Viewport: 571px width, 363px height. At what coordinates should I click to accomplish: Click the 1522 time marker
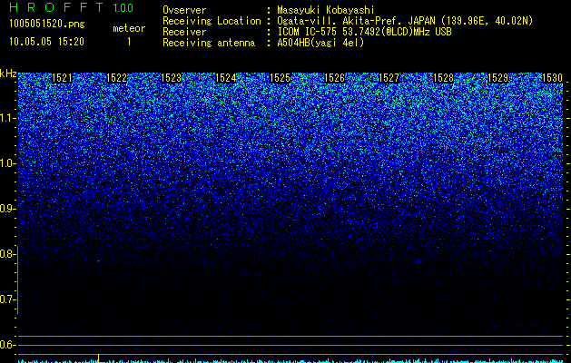[116, 77]
